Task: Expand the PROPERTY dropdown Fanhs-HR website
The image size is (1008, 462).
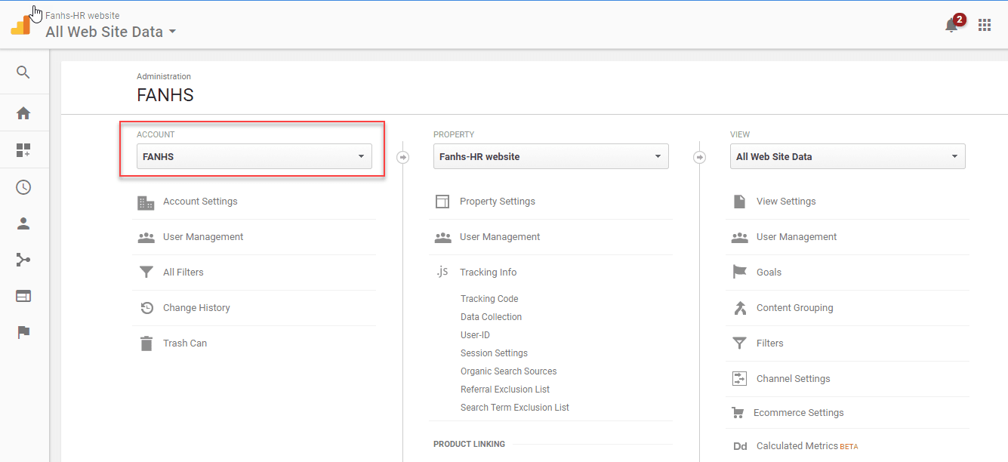Action: (x=550, y=157)
